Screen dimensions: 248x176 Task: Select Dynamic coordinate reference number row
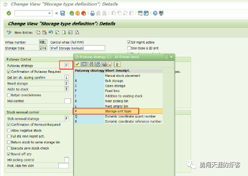coord(119,122)
